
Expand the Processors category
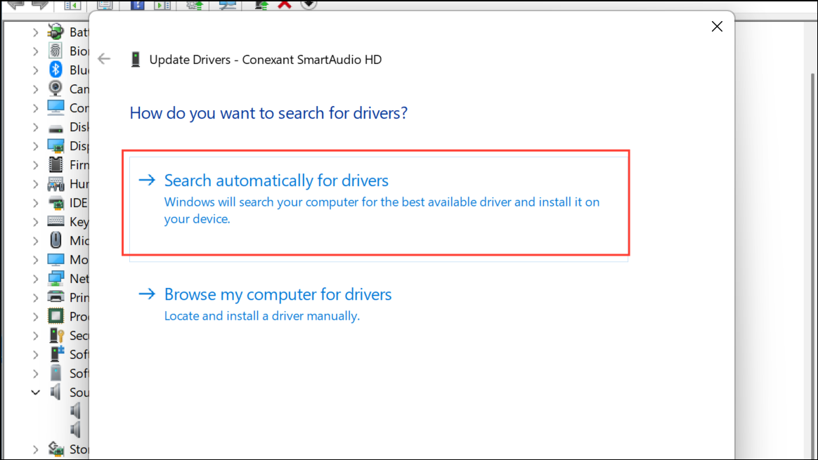pyautogui.click(x=35, y=317)
